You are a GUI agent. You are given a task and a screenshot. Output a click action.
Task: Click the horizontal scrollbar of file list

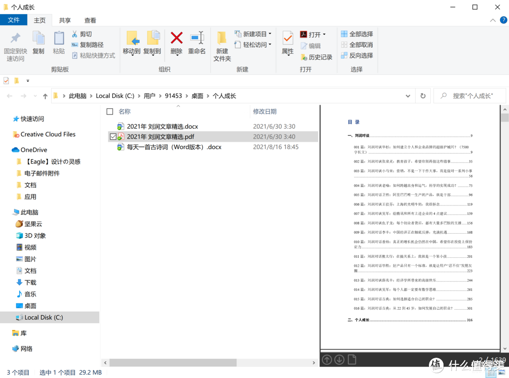(x=173, y=362)
